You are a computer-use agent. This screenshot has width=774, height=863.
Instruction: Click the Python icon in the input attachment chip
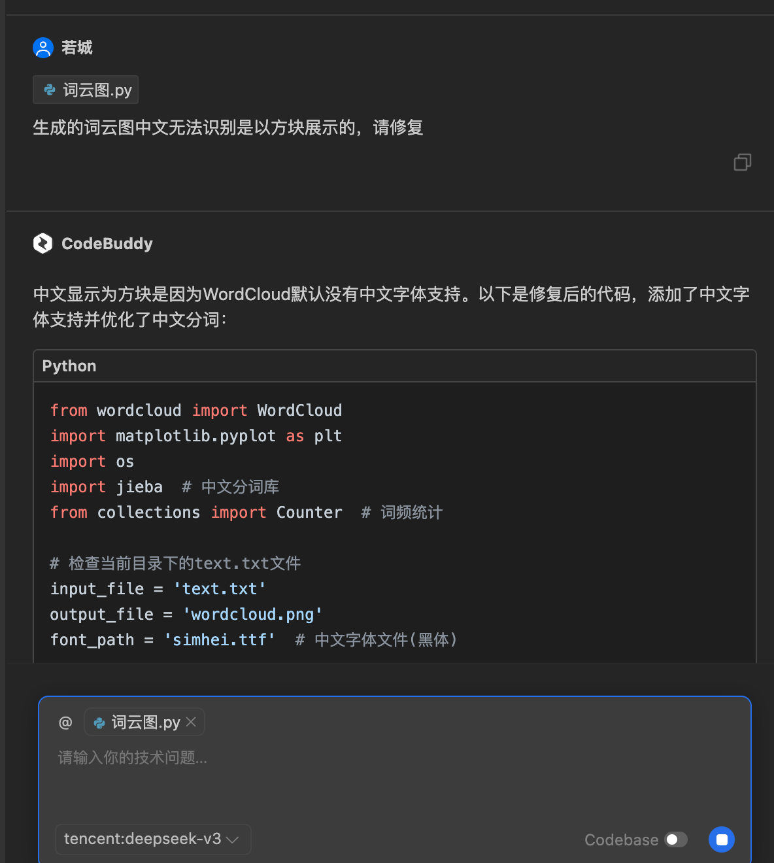pyautogui.click(x=99, y=722)
